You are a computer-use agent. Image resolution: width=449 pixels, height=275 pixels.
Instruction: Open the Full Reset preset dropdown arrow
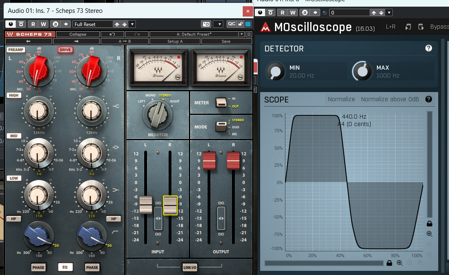(132, 24)
